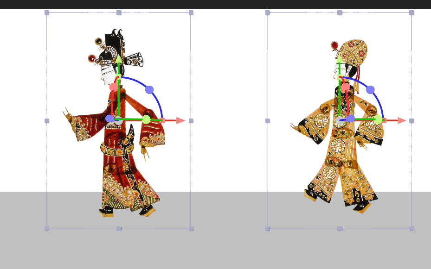Click the gray center pivot of yellow puppet's gizmo
The height and width of the screenshot is (269, 431).
[x=339, y=120]
